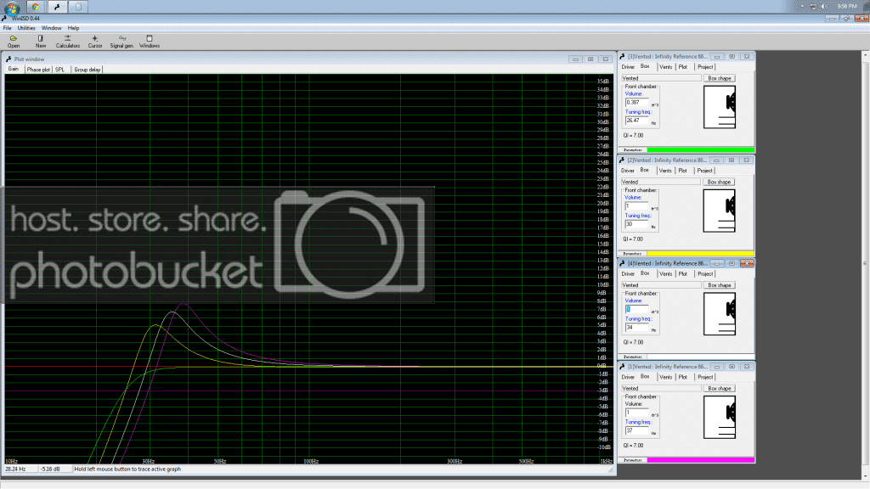Switch plot to Phase plot tab
This screenshot has height=489, width=870.
click(x=38, y=70)
